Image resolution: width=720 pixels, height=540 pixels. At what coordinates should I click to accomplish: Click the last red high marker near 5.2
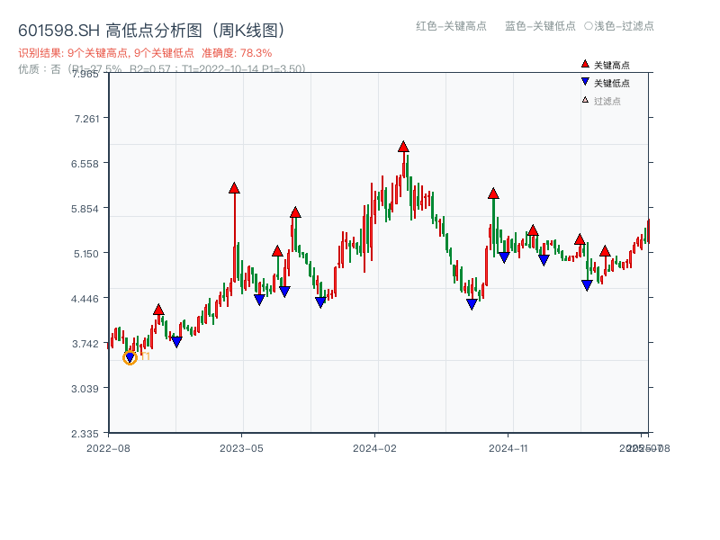[x=605, y=251]
